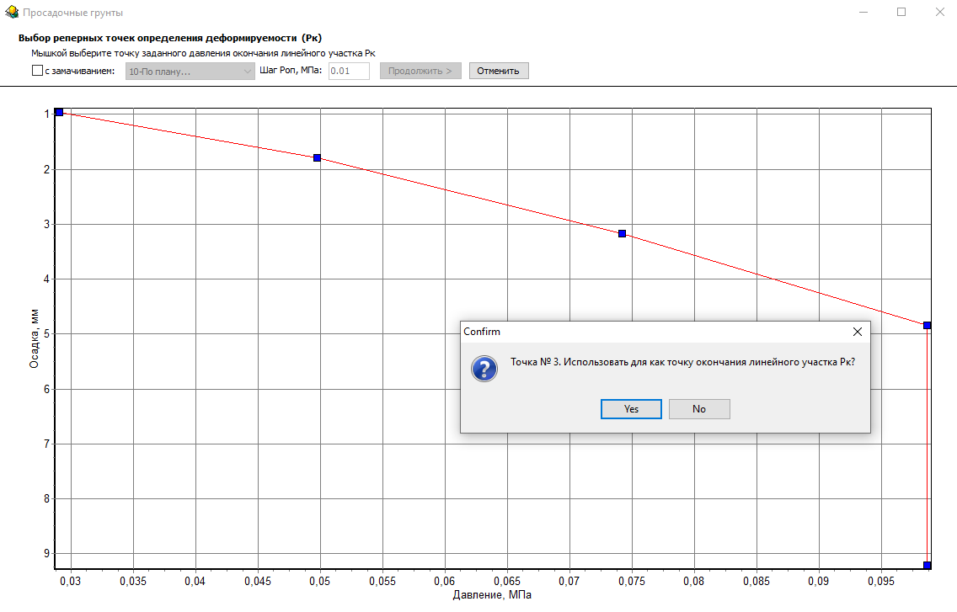This screenshot has width=957, height=612.
Task: Close the Confirm dialog with its X
Action: pos(857,332)
